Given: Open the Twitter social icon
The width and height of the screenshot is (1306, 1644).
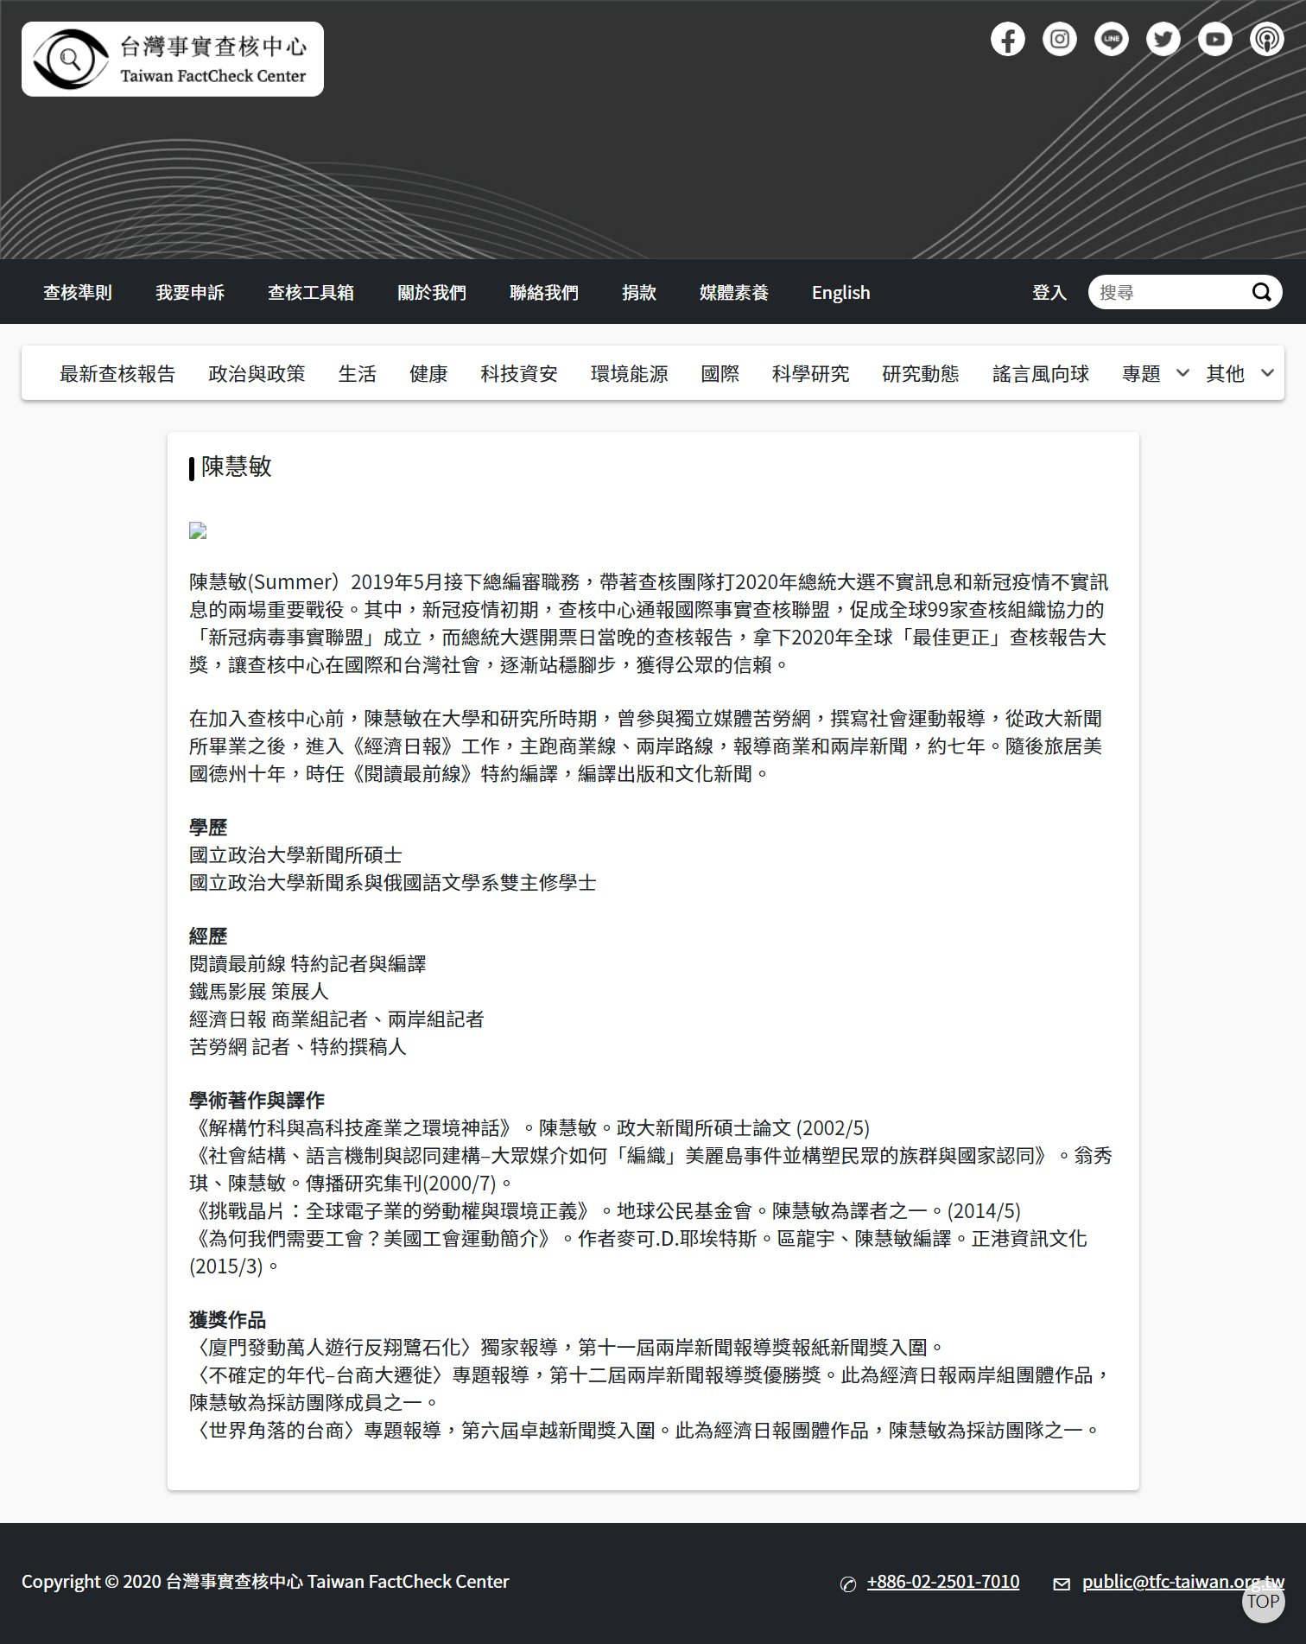Looking at the screenshot, I should point(1163,39).
